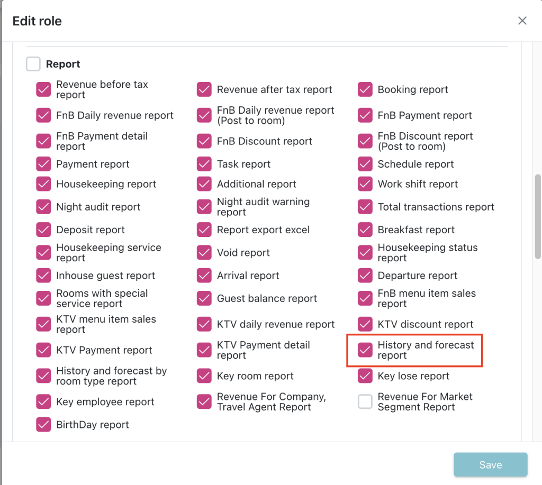Disable FnB Discount report checkbox
Viewport: 542px width, 485px height.
coord(204,141)
